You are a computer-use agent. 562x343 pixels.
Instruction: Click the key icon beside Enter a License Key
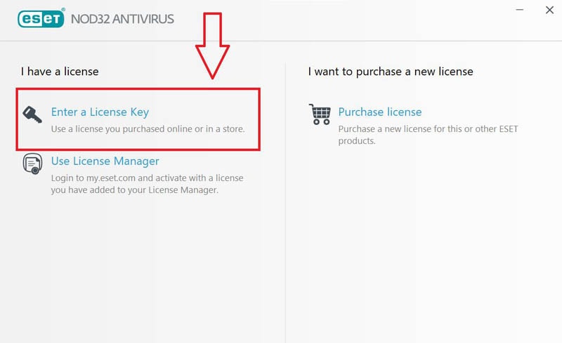(32, 114)
